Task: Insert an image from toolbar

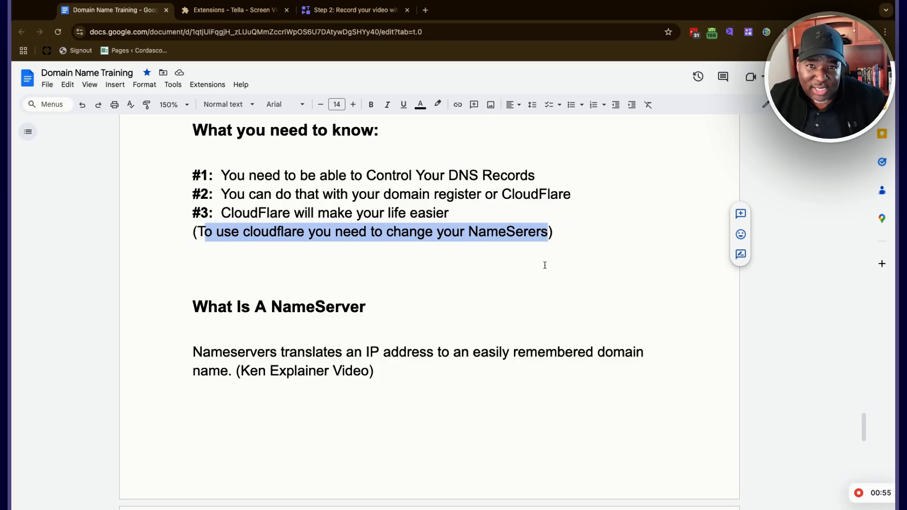Action: click(x=491, y=105)
